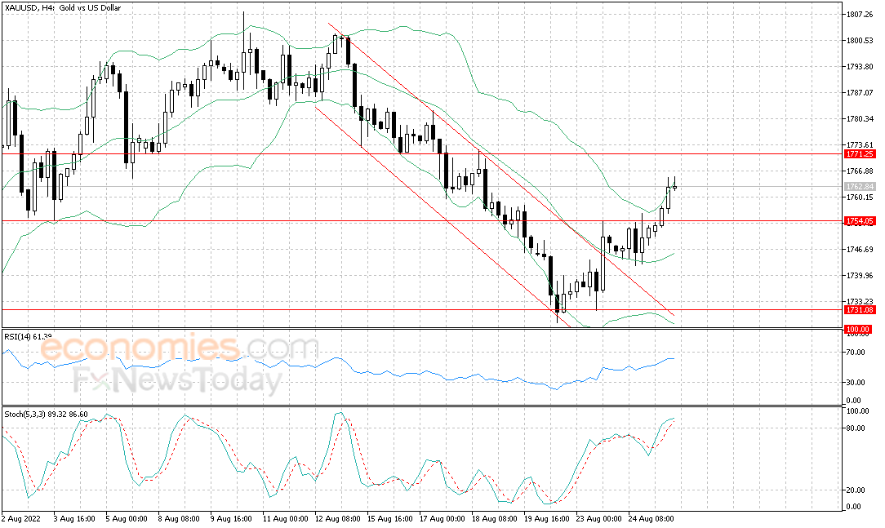Click the 1807.26 price axis label

click(x=861, y=14)
